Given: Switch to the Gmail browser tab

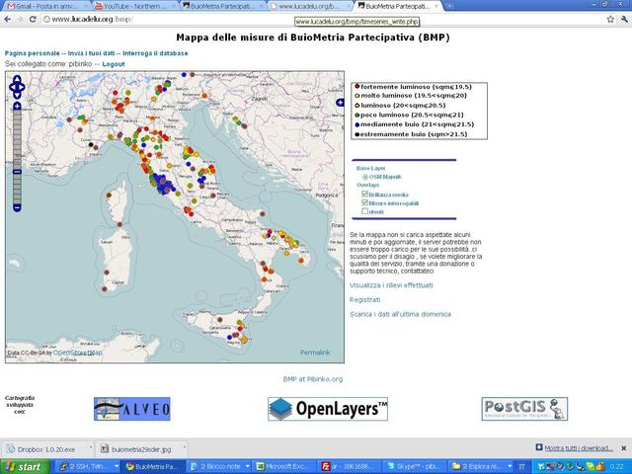Looking at the screenshot, I should 39,6.
